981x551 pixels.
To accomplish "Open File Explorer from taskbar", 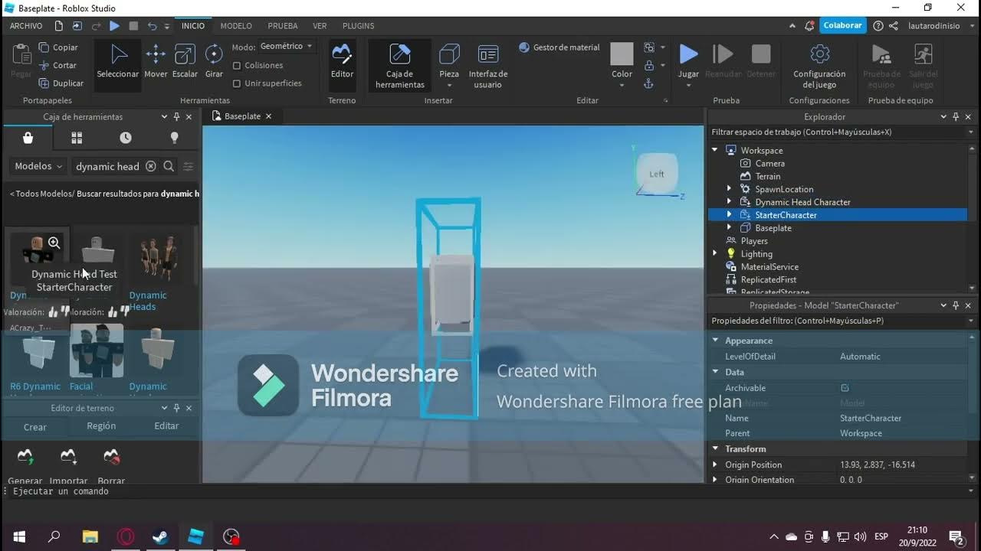I will click(x=90, y=536).
